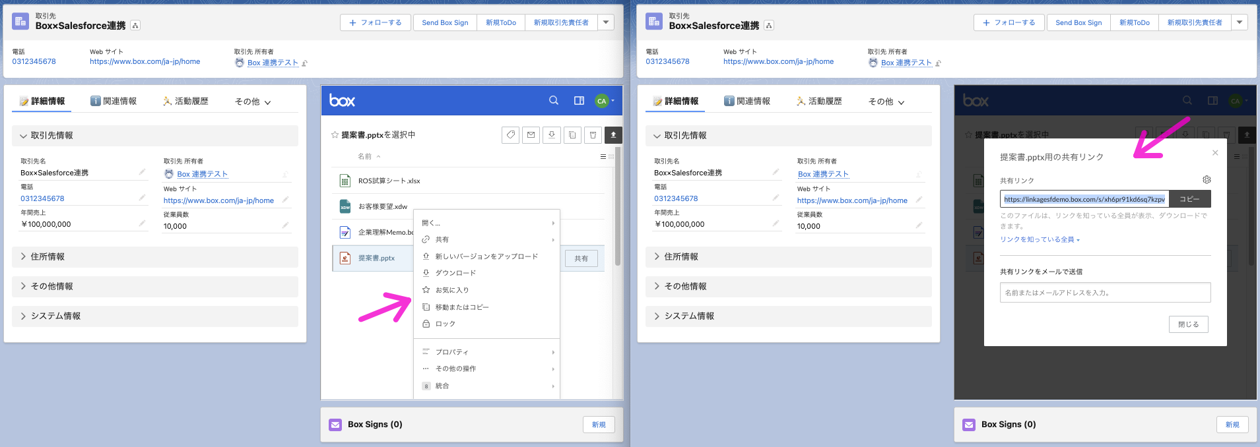Image resolution: width=1260 pixels, height=447 pixels.
Task: Click the 提案書.pptx presentation file icon in left panel
Action: point(345,258)
